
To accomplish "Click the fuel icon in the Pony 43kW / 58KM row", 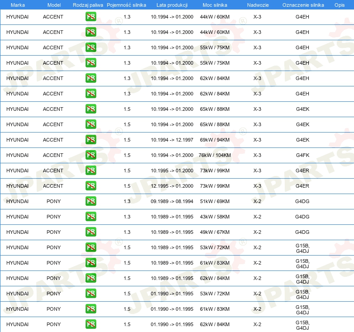I will pyautogui.click(x=91, y=216).
